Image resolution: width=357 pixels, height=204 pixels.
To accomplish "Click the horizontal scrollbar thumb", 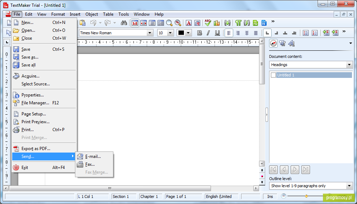I will pos(110,188).
